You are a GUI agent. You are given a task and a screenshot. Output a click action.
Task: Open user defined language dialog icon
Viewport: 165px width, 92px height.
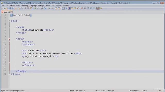[72, 8]
